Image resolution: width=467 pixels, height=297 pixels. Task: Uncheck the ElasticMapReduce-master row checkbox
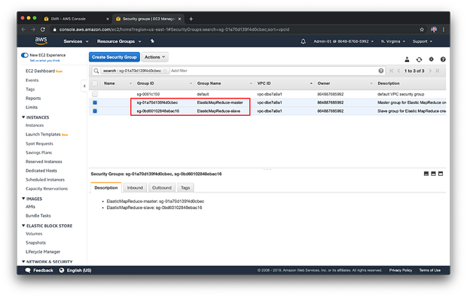[x=95, y=102]
